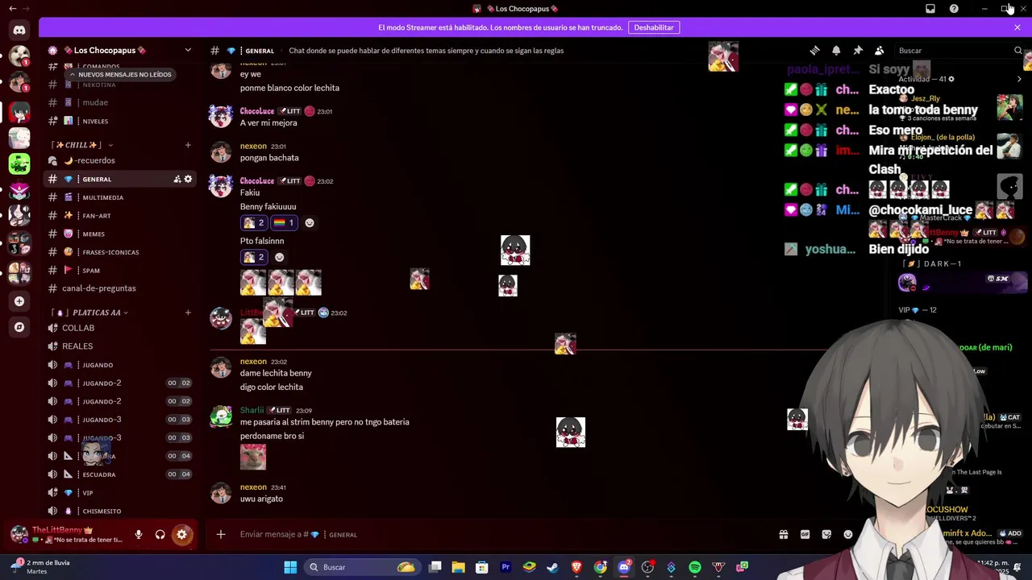Click ChocoLuce username at 23:01
1032x580 pixels.
click(257, 111)
